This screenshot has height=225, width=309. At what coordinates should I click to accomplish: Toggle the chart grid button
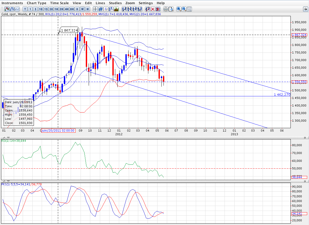tap(100, 9)
